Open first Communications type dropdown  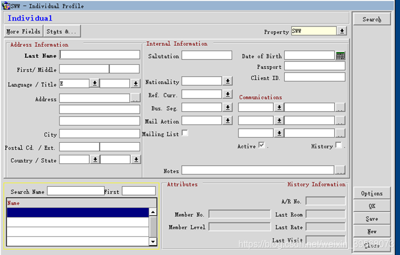pos(279,107)
